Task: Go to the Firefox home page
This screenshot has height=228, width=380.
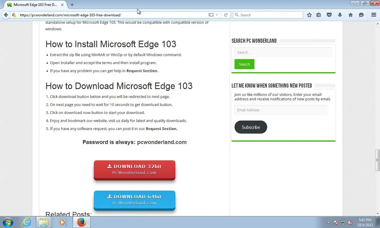Action: [351, 15]
